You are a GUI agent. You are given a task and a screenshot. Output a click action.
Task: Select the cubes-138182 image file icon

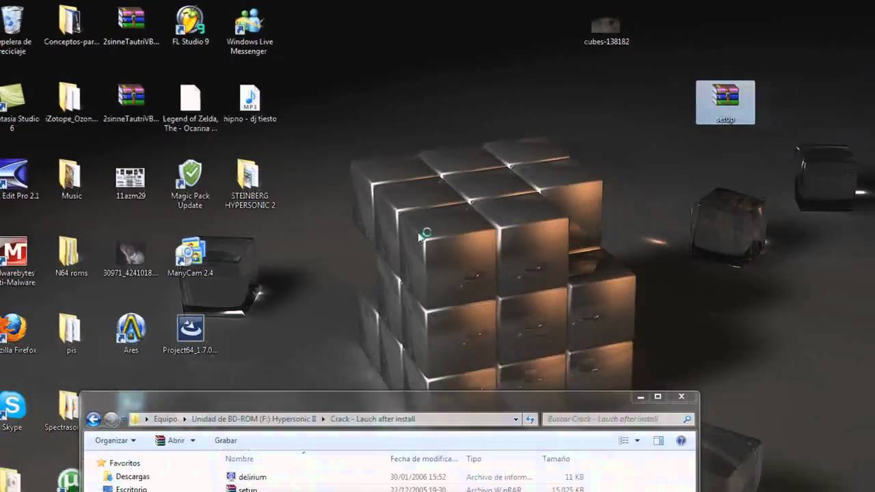tap(606, 31)
